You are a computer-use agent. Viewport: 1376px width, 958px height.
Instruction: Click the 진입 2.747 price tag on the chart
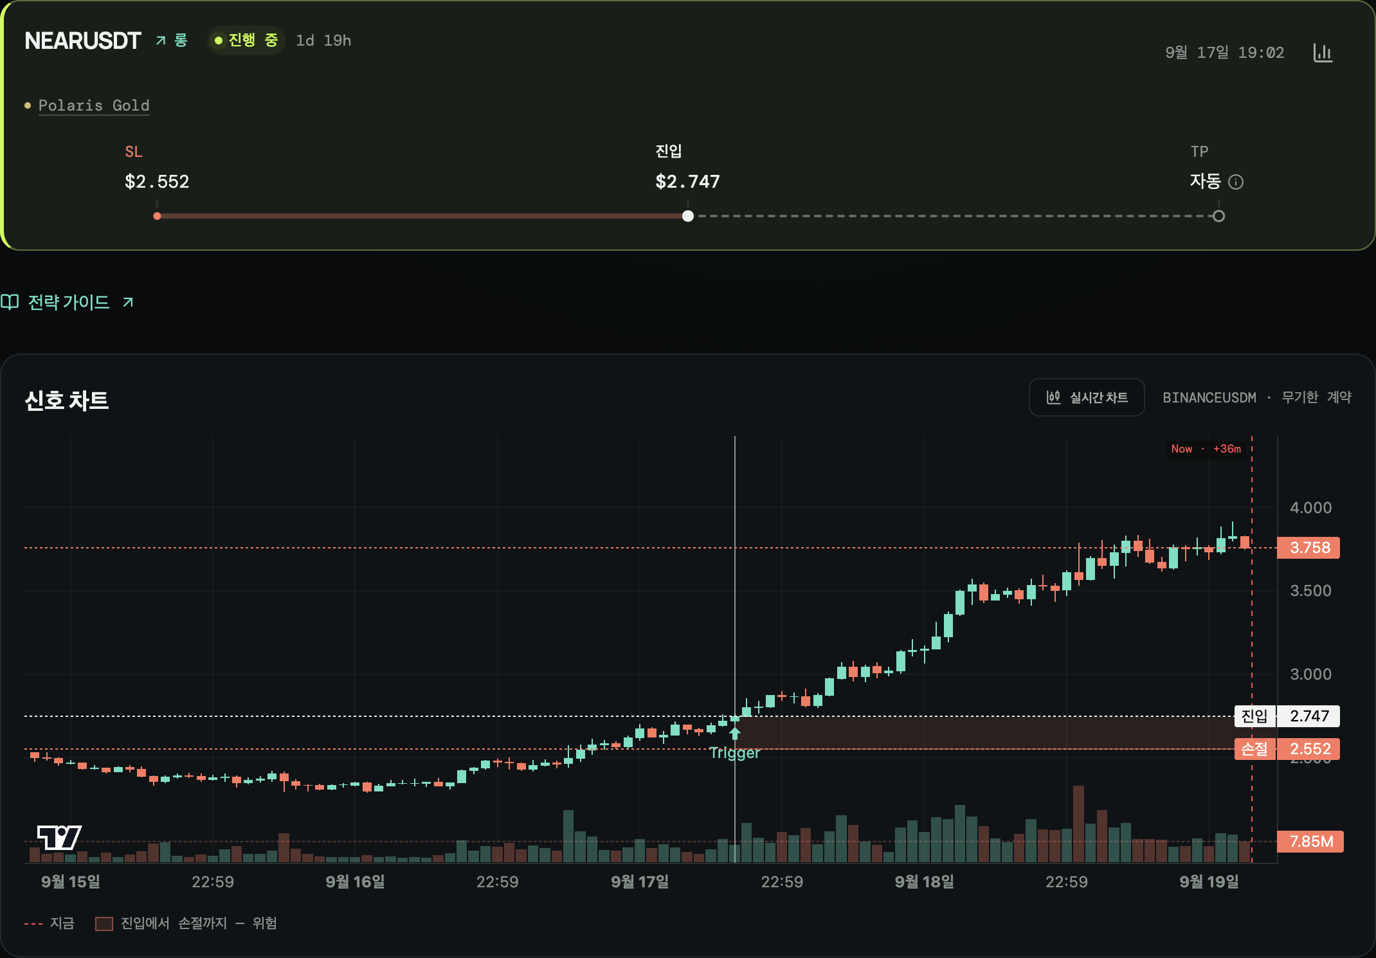point(1287,716)
